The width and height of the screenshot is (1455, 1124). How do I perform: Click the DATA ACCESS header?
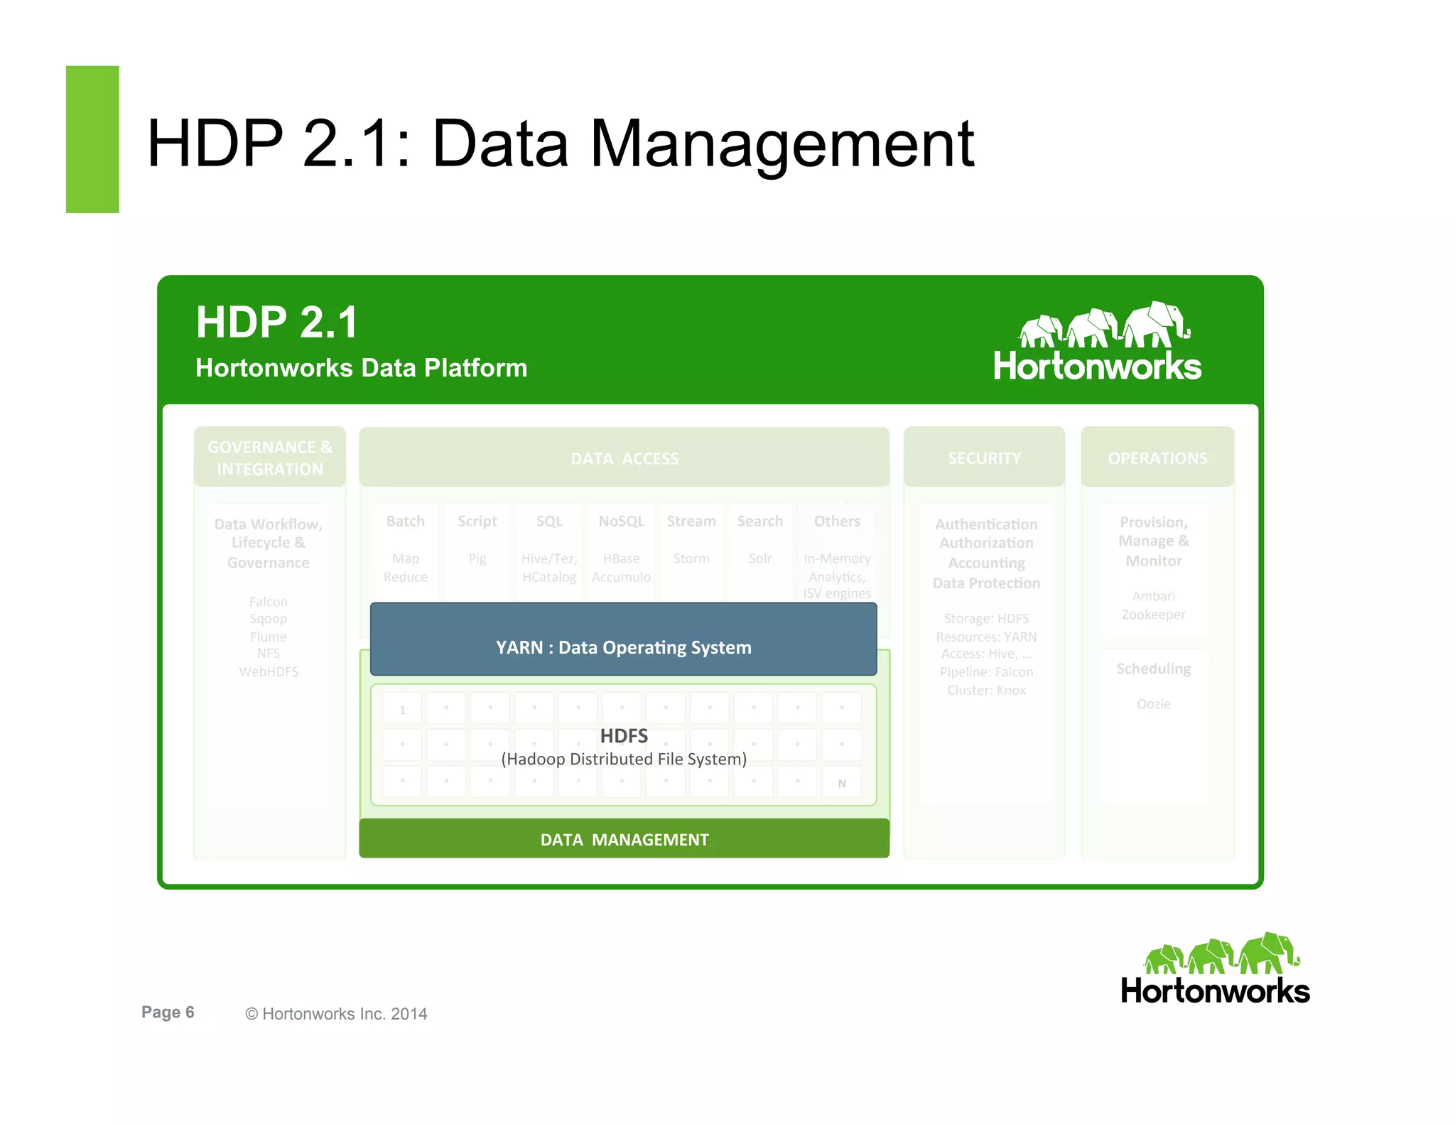tap(624, 458)
